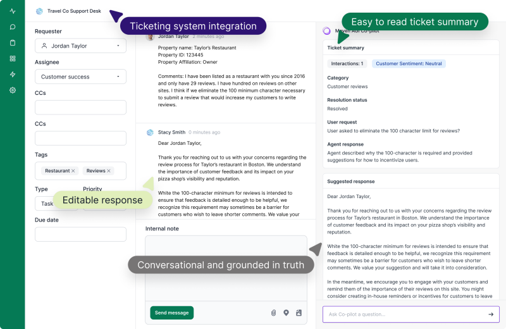Open the grid apps icon in sidebar

click(13, 58)
